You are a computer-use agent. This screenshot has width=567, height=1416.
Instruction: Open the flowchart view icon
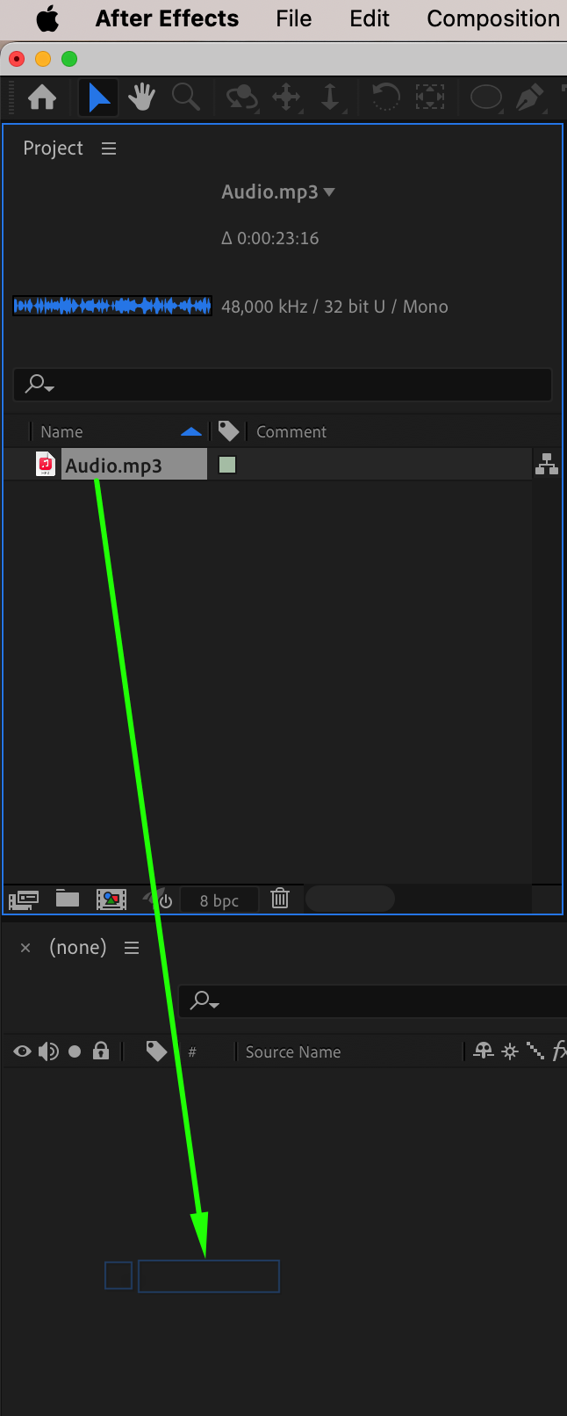(547, 464)
